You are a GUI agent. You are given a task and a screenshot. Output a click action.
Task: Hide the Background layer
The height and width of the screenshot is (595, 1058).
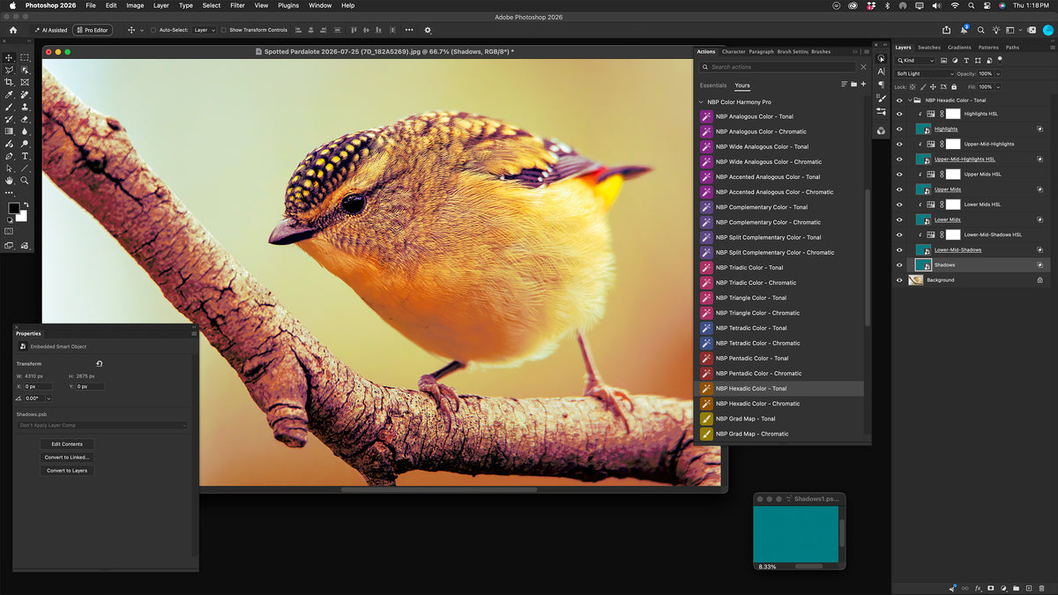tap(899, 280)
